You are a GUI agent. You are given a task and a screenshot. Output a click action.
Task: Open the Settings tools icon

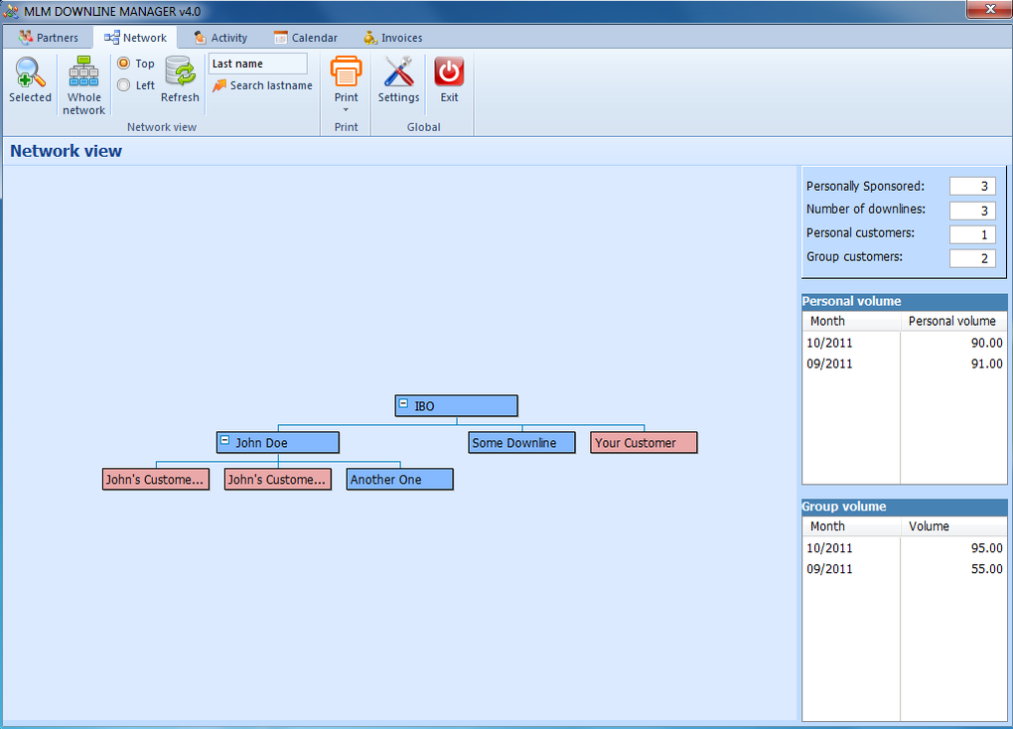[398, 72]
